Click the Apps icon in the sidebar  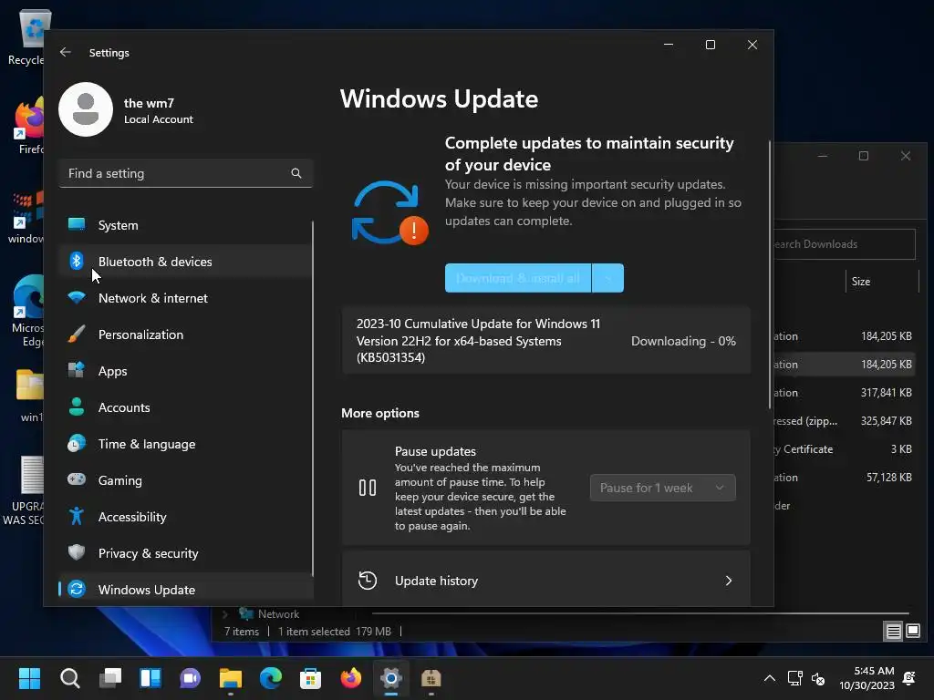pyautogui.click(x=77, y=370)
